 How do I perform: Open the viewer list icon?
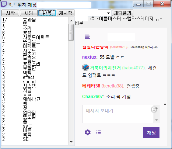pos(99,132)
